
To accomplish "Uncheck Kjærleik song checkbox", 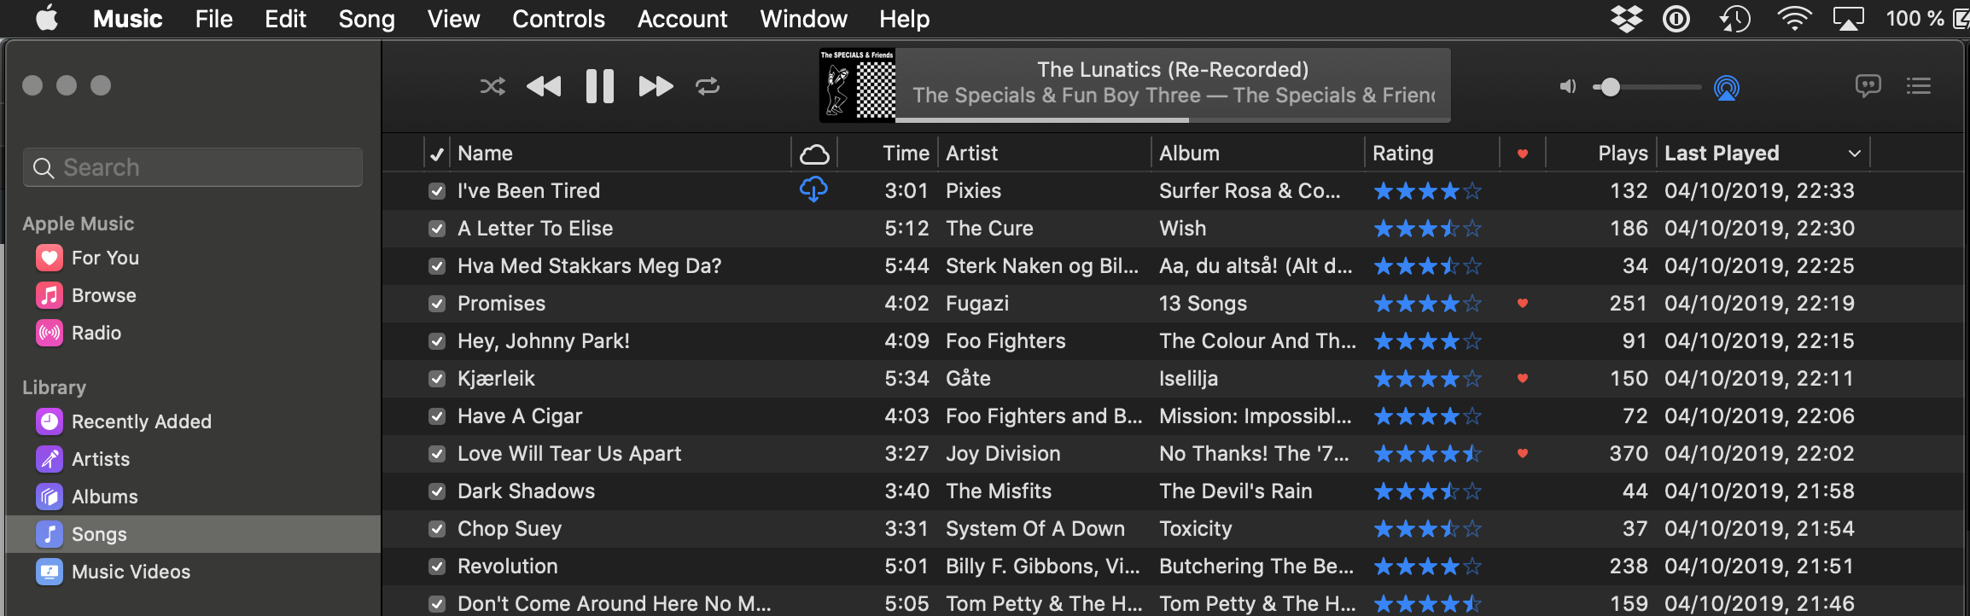I will [437, 379].
